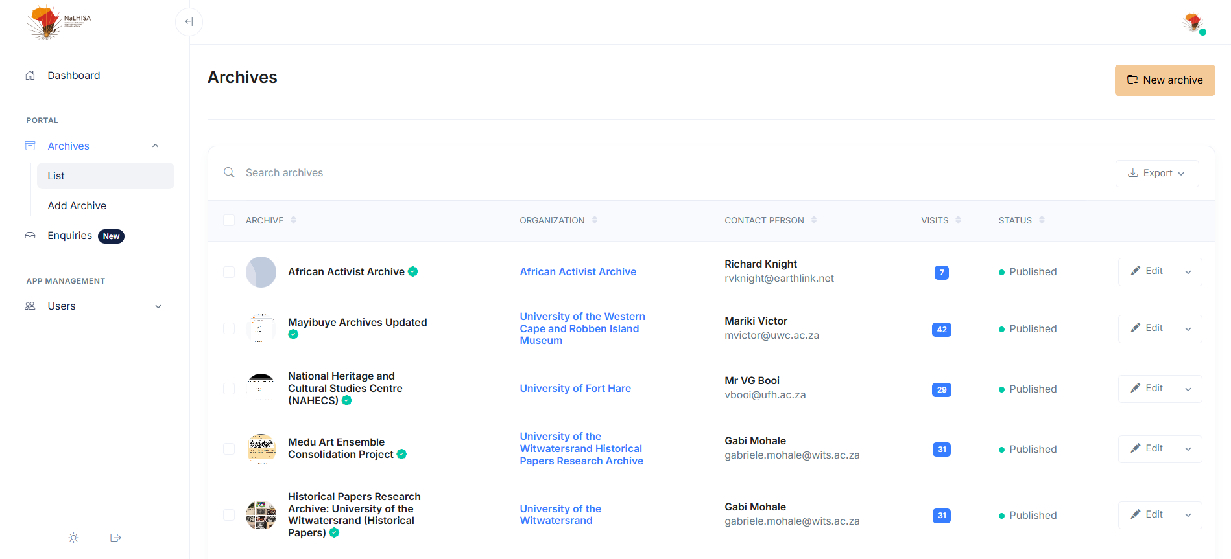Open the Edit dropdown arrow for NAHECS row
The image size is (1231, 559).
tap(1188, 389)
